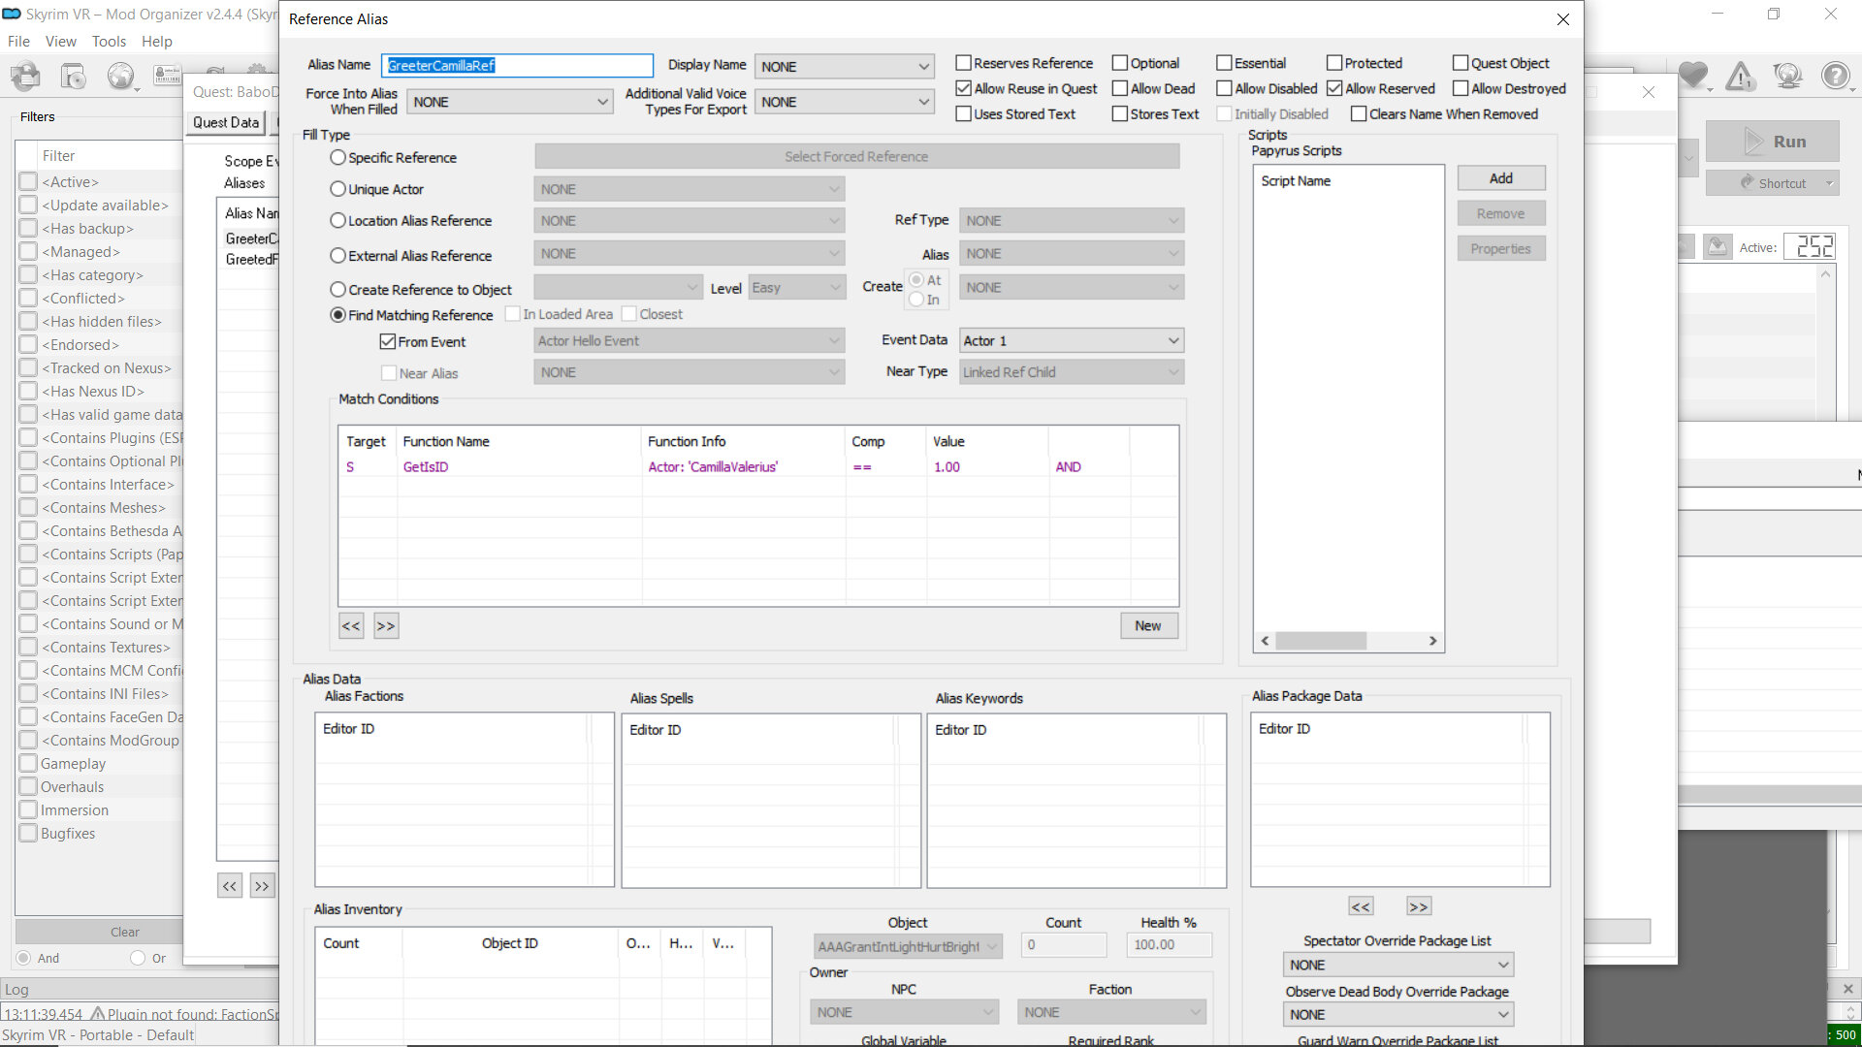Click the restore backup icon next to Active
This screenshot has width=1862, height=1047.
click(x=1718, y=246)
